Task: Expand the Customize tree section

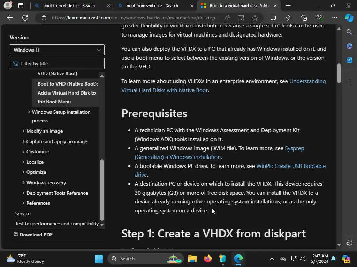Action: pos(23,152)
